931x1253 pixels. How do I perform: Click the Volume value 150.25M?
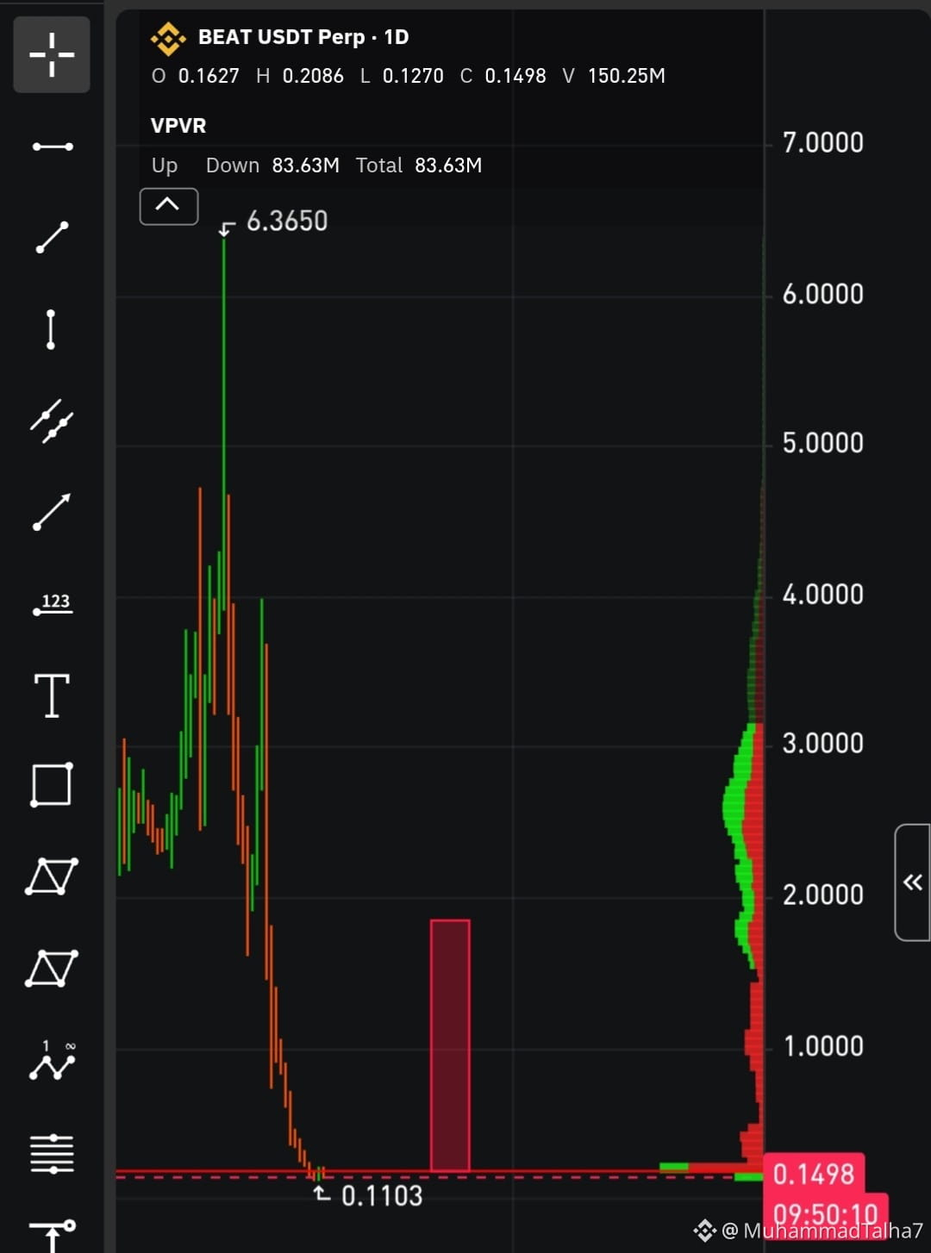point(627,76)
